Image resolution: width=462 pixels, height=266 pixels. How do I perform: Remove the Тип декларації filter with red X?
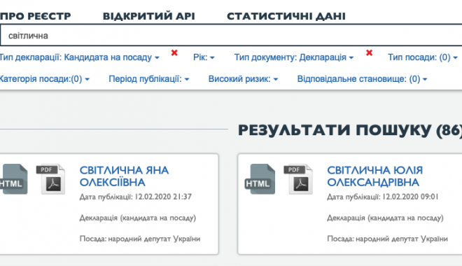(x=174, y=52)
